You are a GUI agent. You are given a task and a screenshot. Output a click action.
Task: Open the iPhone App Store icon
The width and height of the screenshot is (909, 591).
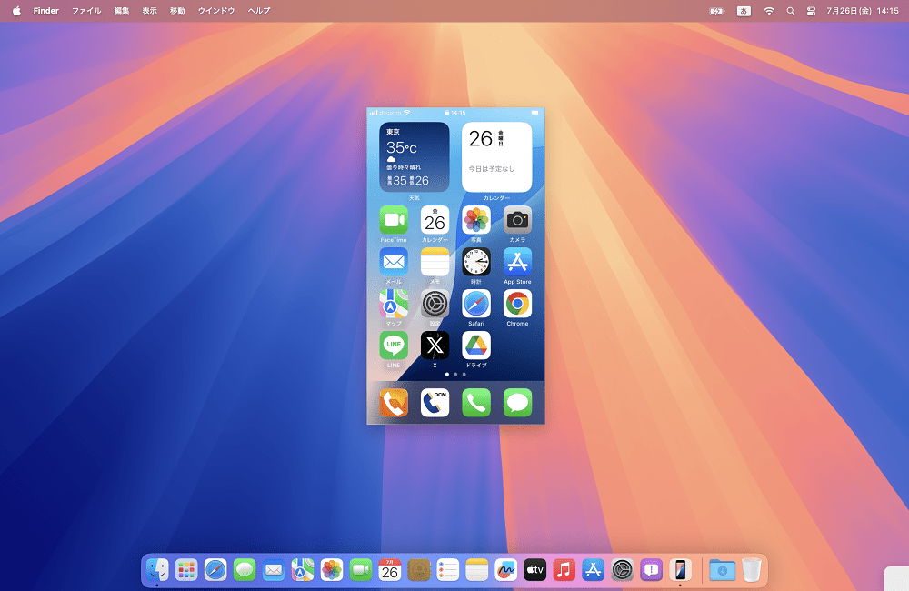[x=517, y=262]
